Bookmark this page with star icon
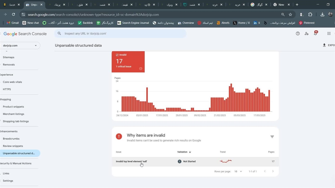 tap(290, 15)
